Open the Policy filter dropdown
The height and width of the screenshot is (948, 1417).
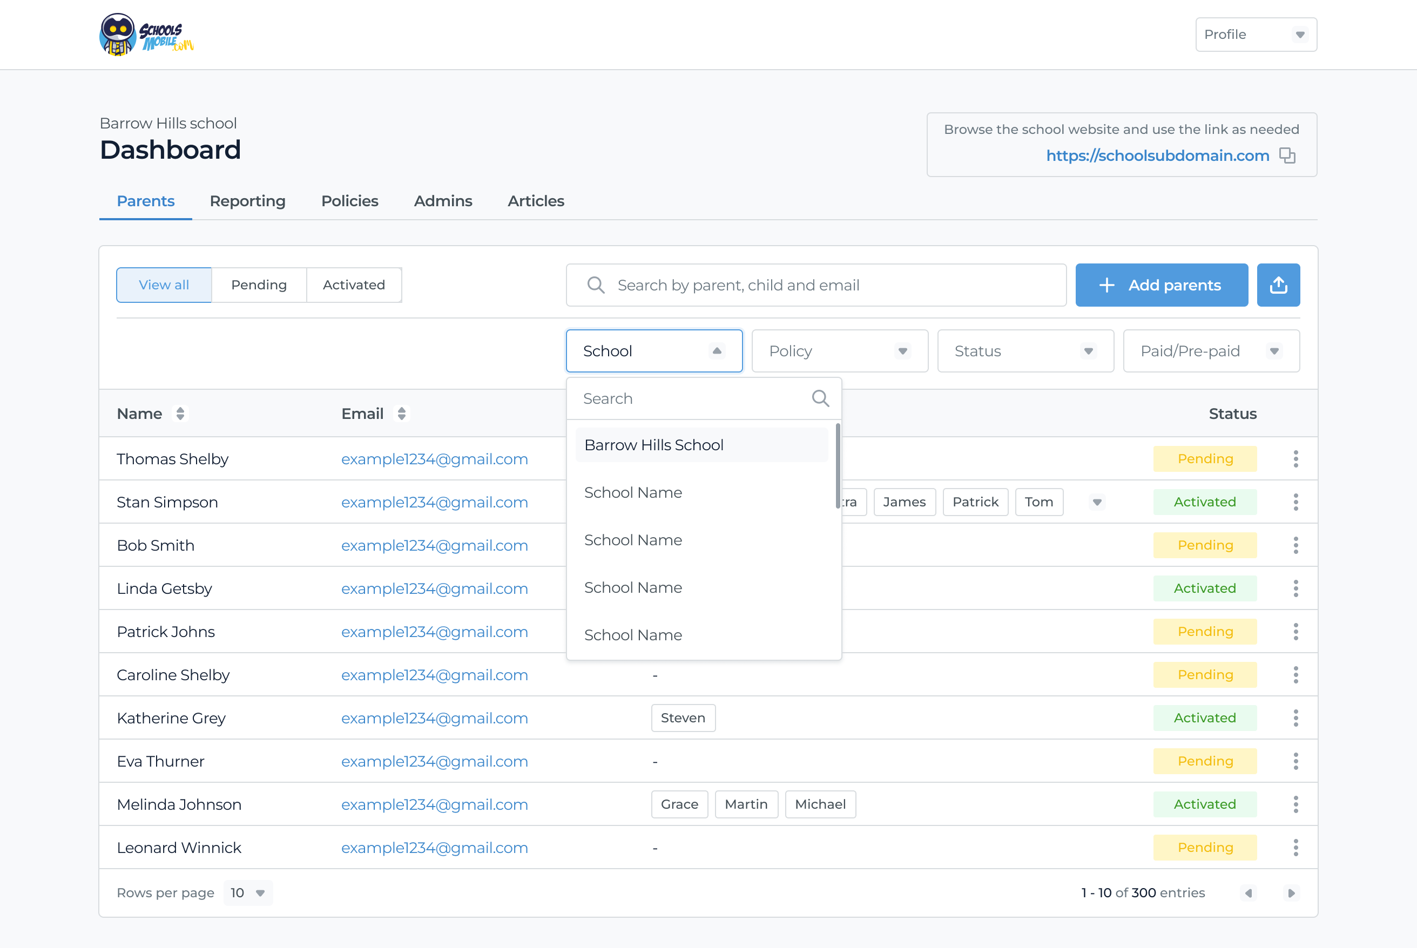pyautogui.click(x=839, y=351)
